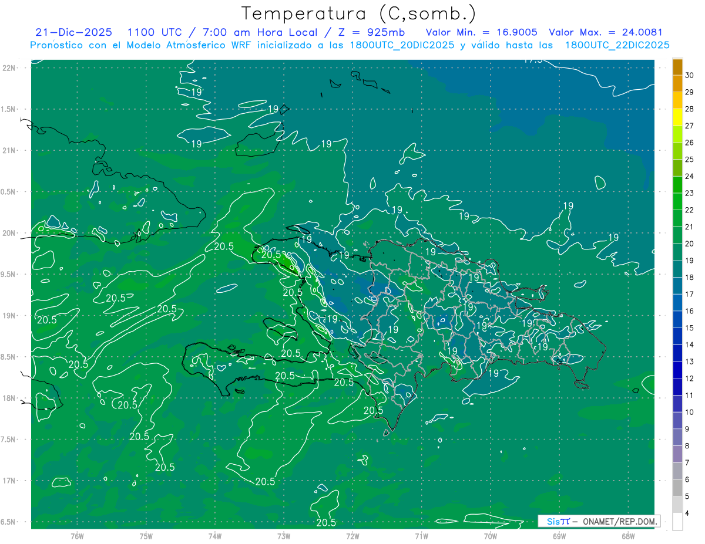The image size is (705, 544).
Task: Click the '76W' longitude axis label
Action: point(77,536)
